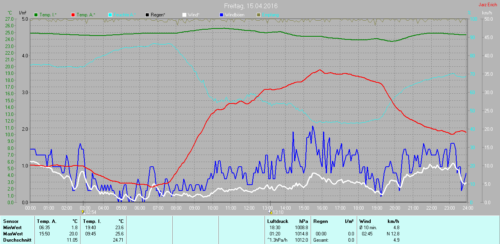Click the olive Empfang legend swatch
This screenshot has height=244, width=500.
pyautogui.click(x=258, y=15)
